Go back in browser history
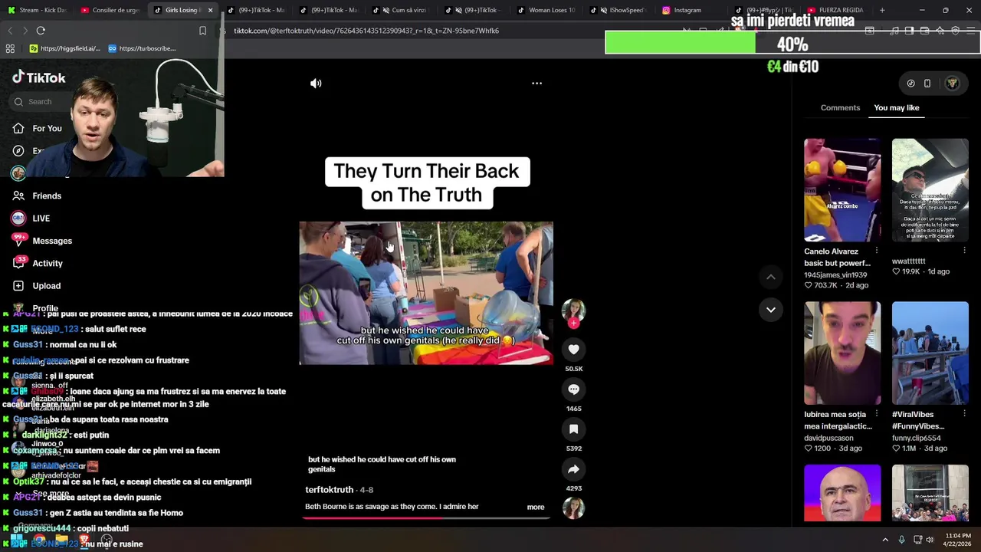 tap(10, 31)
